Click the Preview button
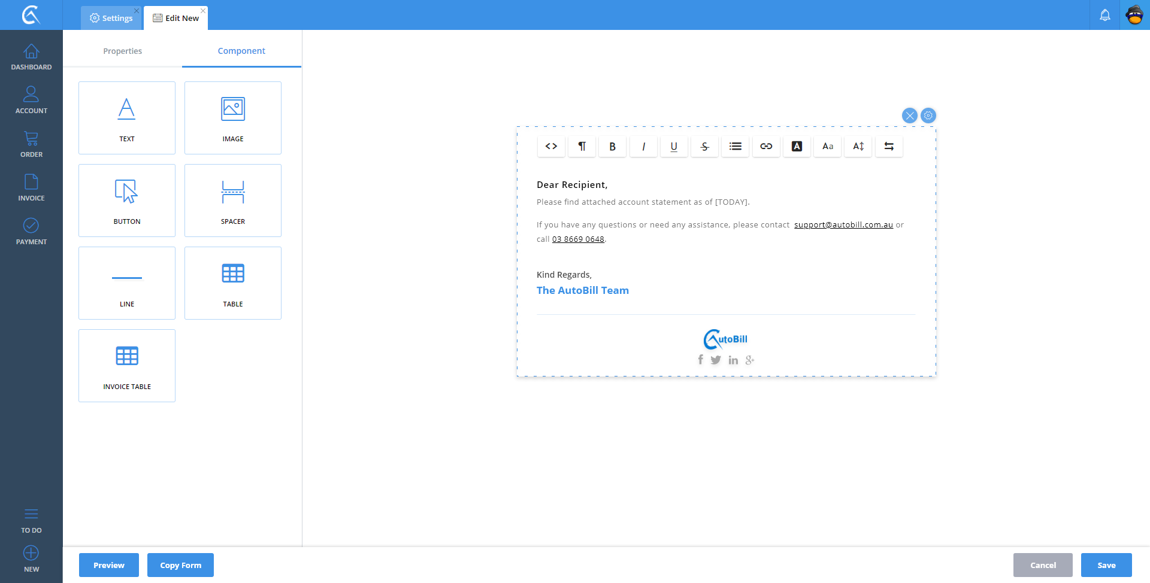1150x583 pixels. coord(109,565)
